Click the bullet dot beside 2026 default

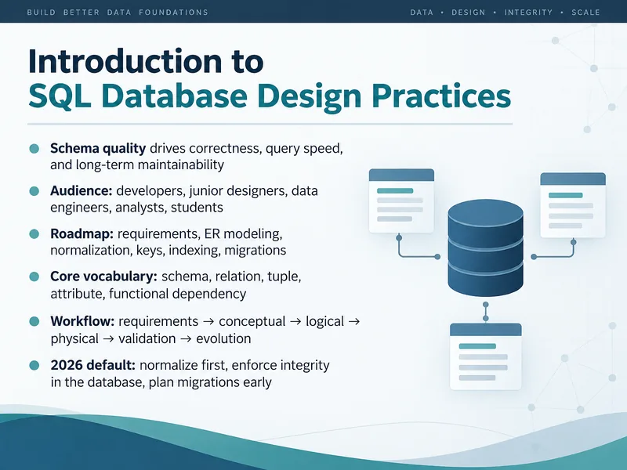click(34, 365)
